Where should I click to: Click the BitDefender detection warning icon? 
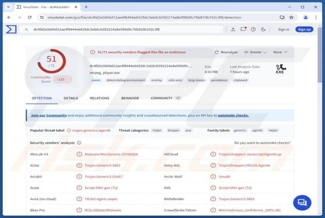(x=213, y=199)
